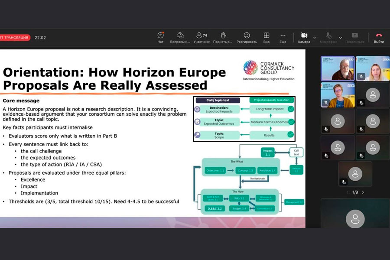
Task: Go to next page of participant videos
Action: [x=363, y=192]
